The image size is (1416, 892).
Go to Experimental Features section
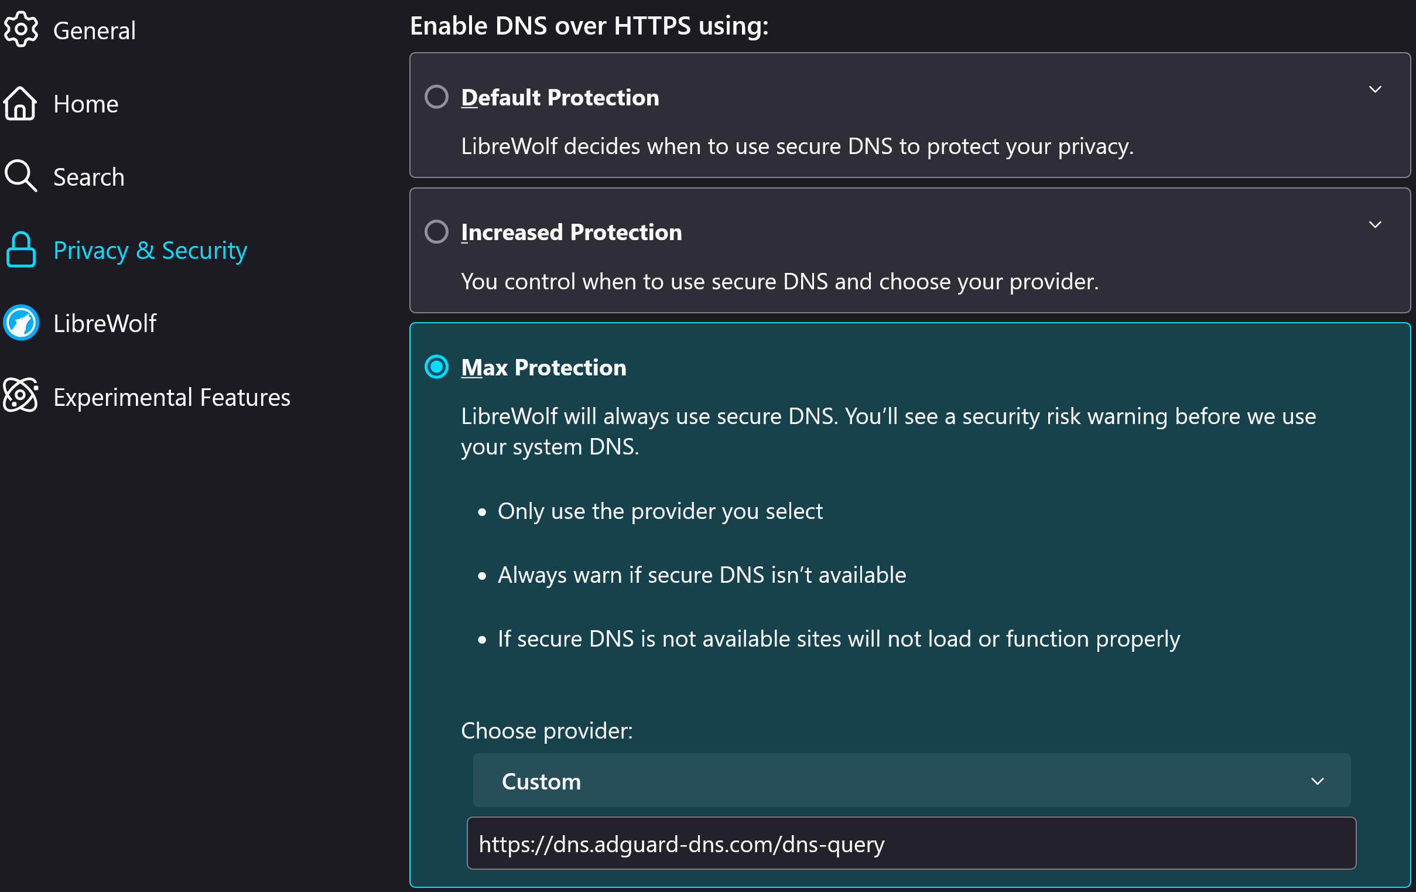click(171, 398)
